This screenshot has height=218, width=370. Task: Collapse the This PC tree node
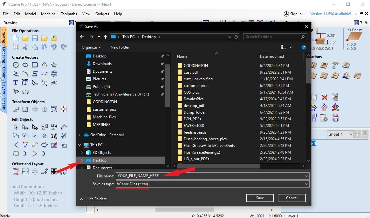[x=79, y=145]
